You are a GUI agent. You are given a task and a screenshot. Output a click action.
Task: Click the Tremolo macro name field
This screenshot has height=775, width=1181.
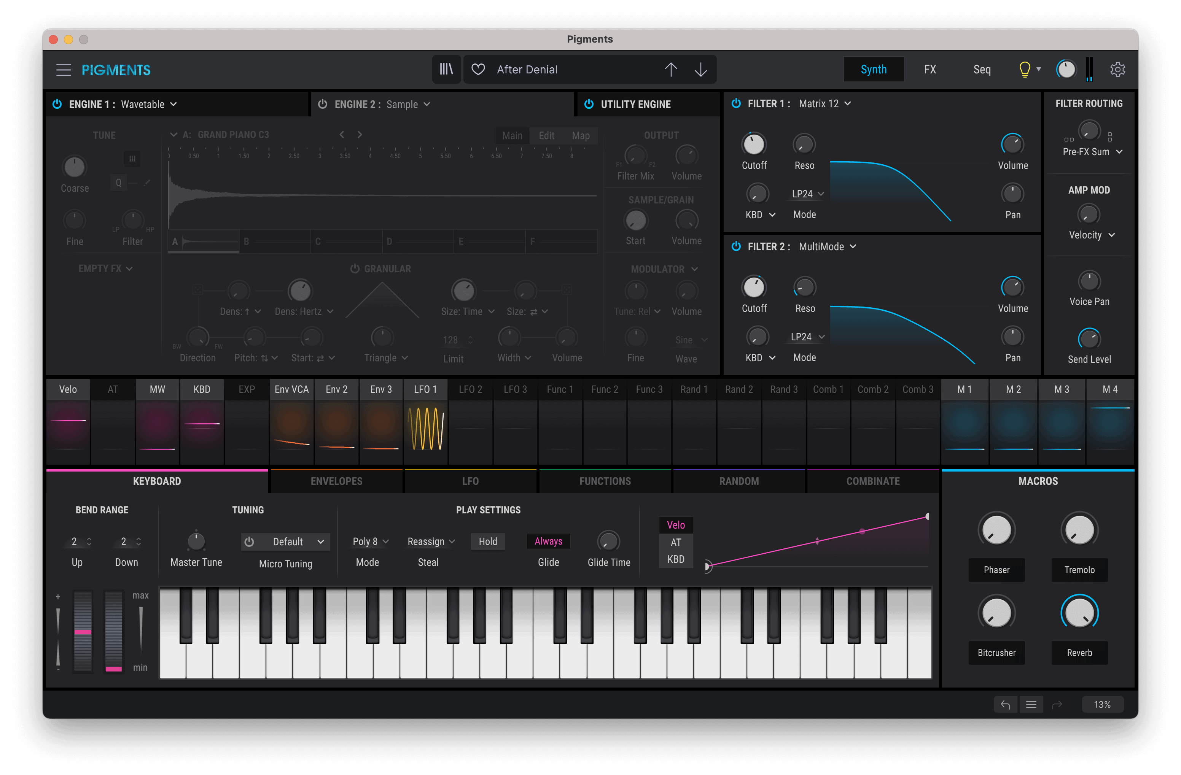(1079, 570)
